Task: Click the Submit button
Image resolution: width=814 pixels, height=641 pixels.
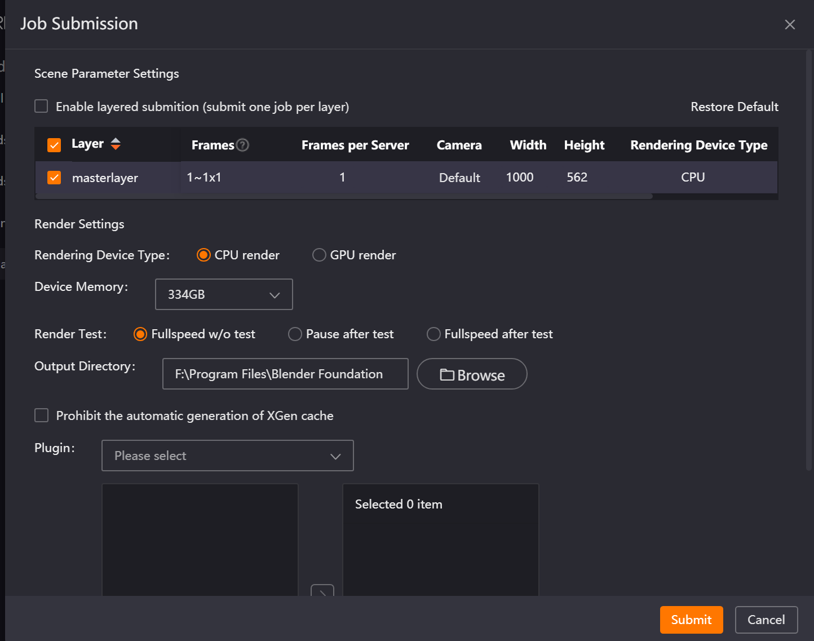Action: point(691,620)
